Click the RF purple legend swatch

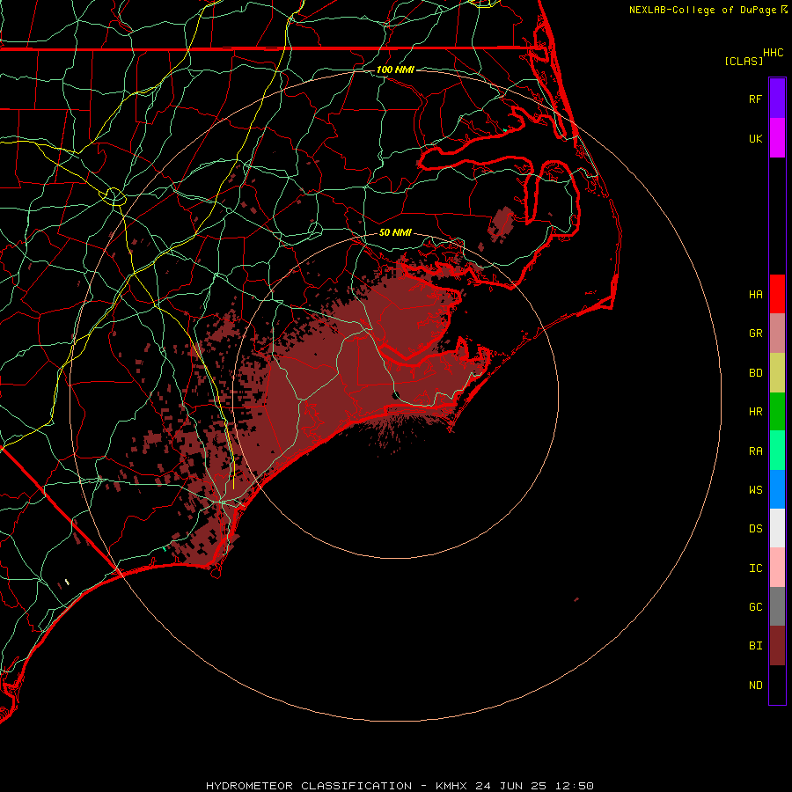(x=777, y=99)
